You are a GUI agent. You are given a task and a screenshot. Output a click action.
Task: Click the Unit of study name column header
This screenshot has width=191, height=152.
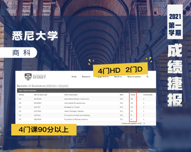71,95
